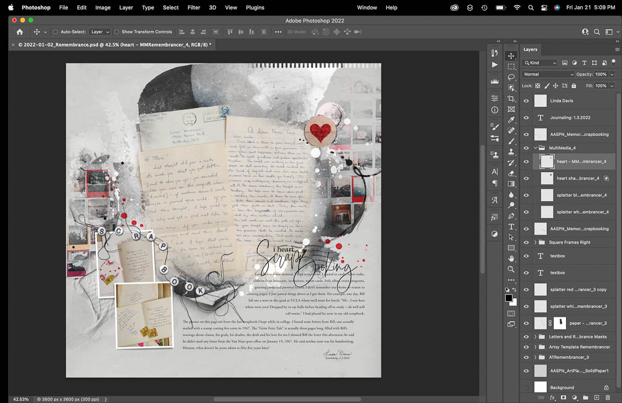Open the Layer menu
The image size is (622, 403).
(126, 7)
